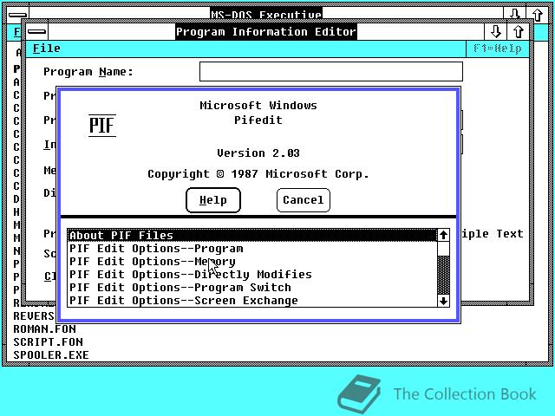The height and width of the screenshot is (416, 555).
Task: Select PIF Edit Options--Screen Exchange topic
Action: (x=252, y=301)
